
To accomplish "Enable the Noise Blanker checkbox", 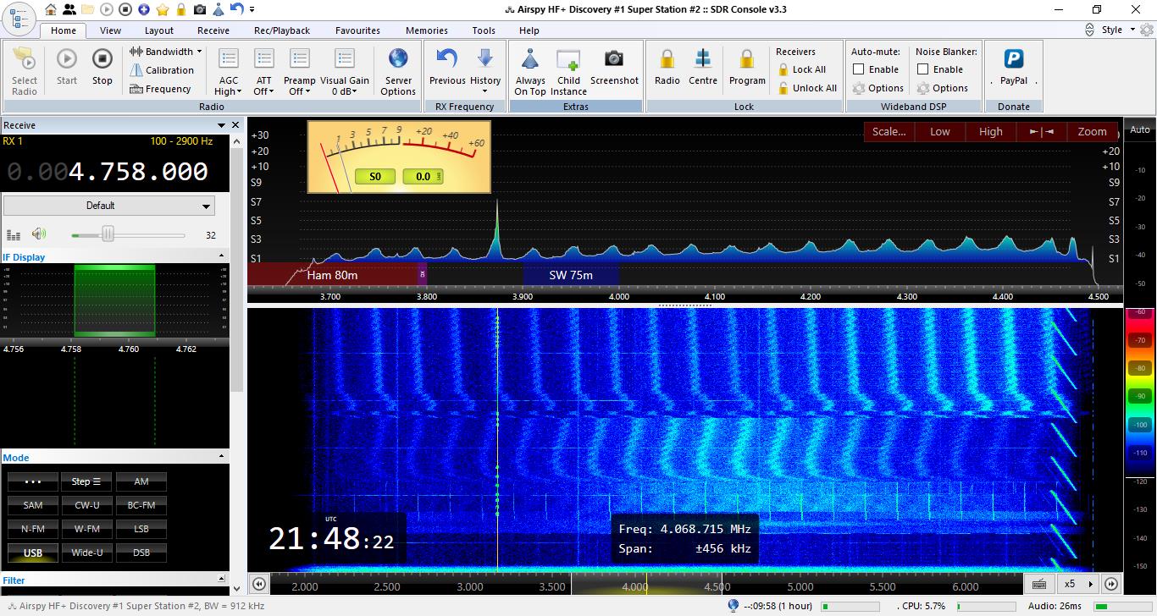I will (923, 69).
